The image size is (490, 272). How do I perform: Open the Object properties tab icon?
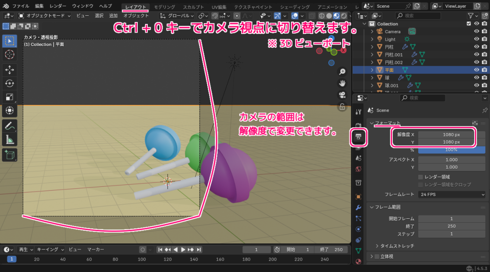point(358,197)
